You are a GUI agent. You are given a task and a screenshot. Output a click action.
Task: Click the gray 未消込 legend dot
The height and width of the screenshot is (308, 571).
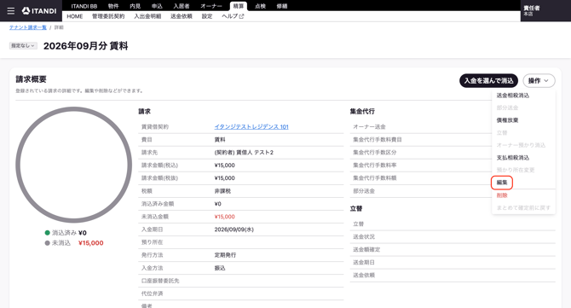pos(48,243)
